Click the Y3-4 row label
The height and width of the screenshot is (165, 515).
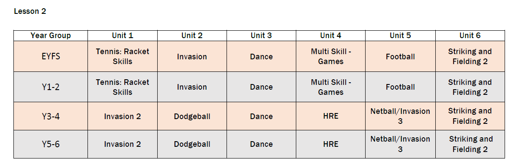point(51,116)
